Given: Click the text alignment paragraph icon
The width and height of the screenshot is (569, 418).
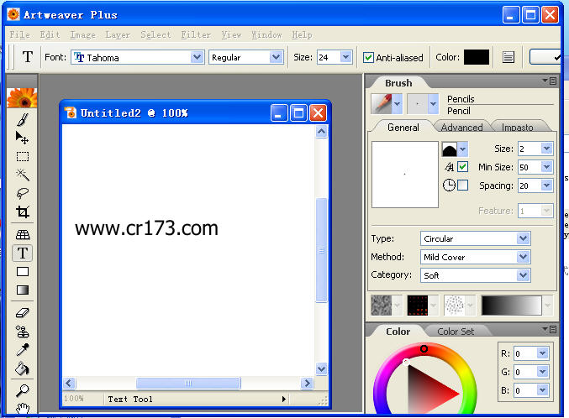Looking at the screenshot, I should coord(508,57).
